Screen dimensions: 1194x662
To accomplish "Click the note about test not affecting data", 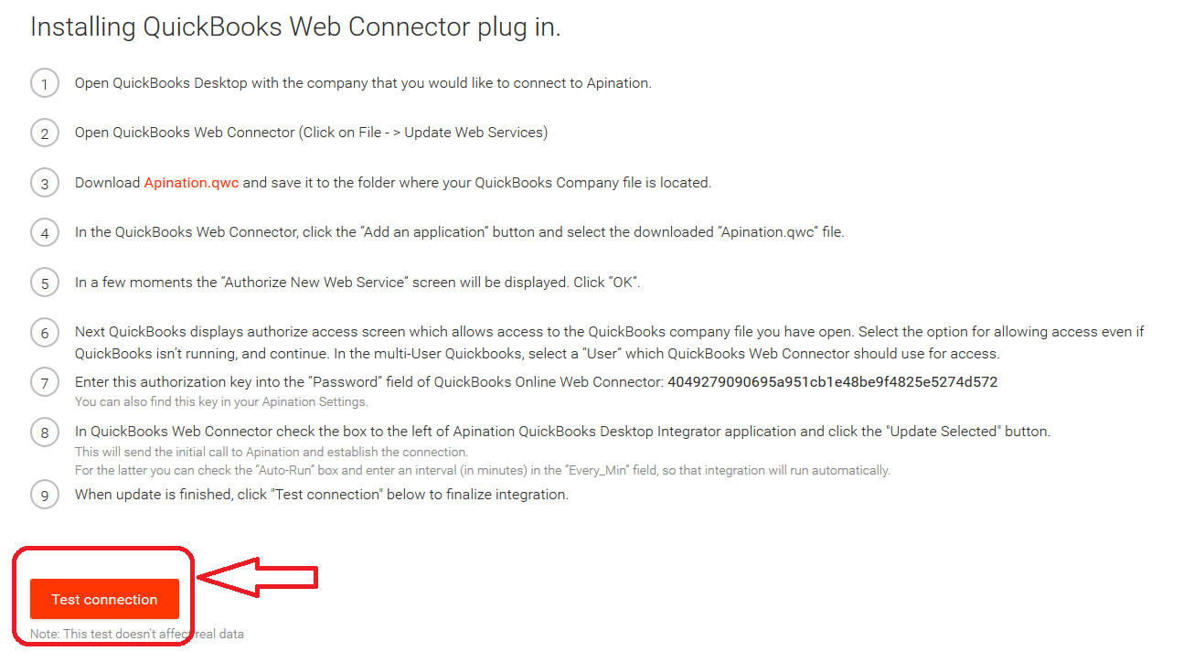I will click(137, 634).
